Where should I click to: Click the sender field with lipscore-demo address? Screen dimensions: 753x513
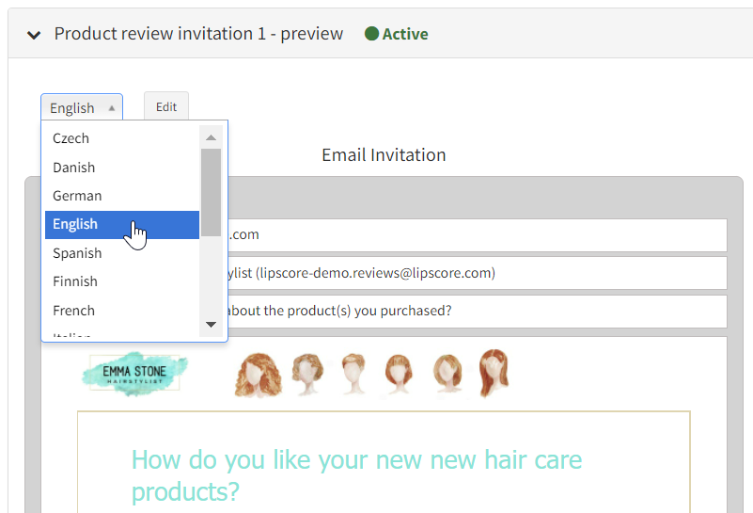[x=470, y=273]
